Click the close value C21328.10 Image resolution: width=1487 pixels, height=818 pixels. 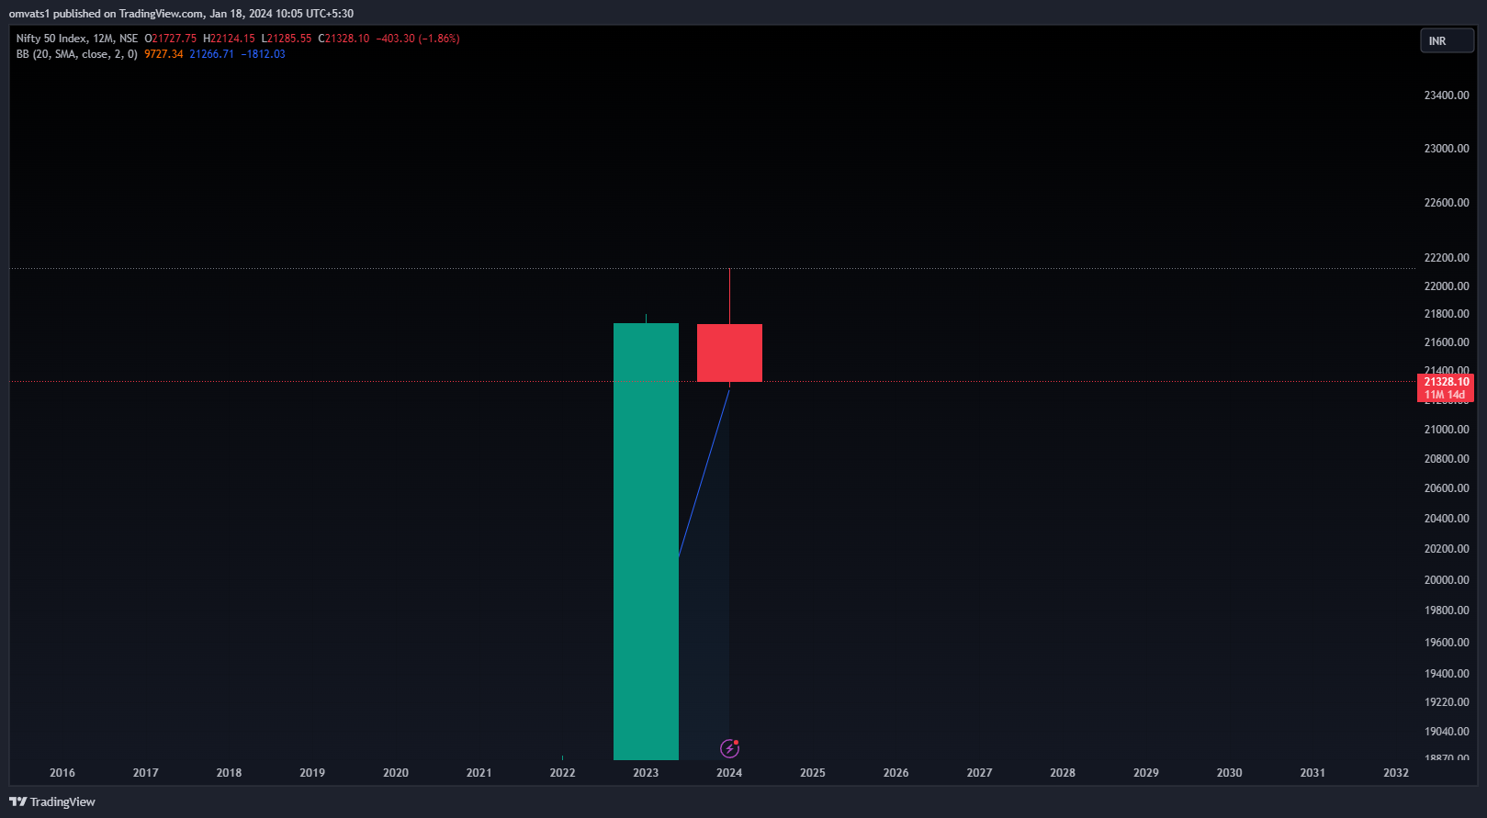click(344, 39)
